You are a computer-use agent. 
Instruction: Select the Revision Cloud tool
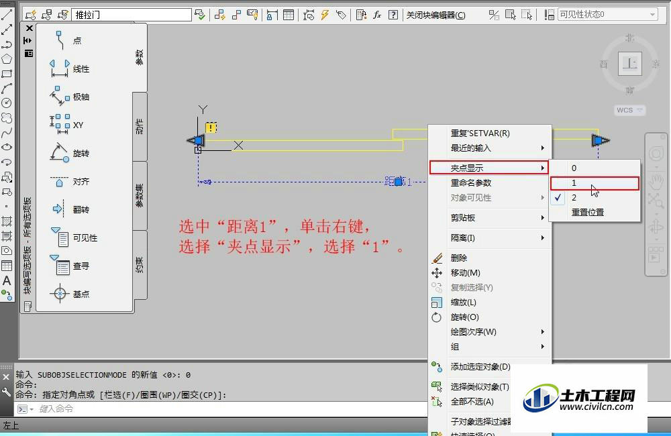pyautogui.click(x=7, y=117)
